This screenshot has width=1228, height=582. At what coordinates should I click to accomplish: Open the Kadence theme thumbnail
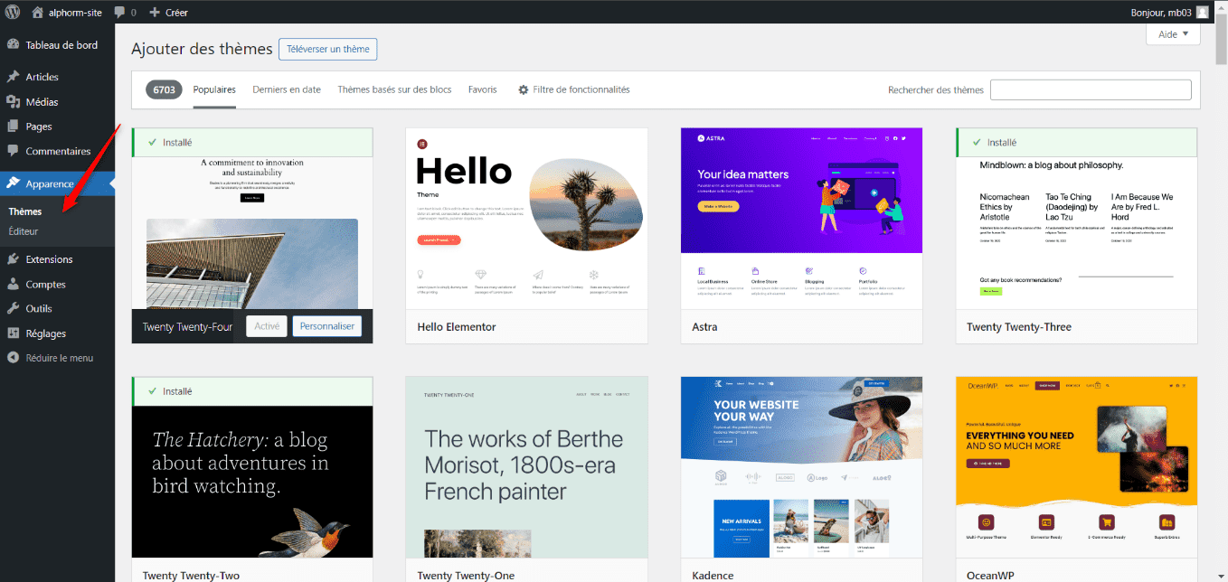(x=802, y=467)
